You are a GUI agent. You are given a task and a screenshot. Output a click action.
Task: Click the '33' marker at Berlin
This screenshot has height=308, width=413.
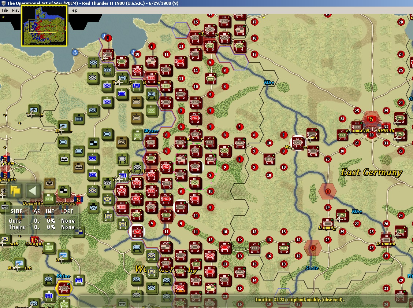point(386,127)
